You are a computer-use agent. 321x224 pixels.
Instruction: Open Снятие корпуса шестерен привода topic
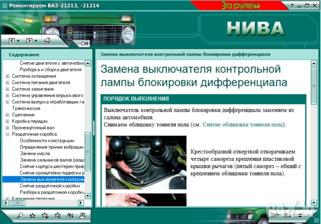coord(52,166)
